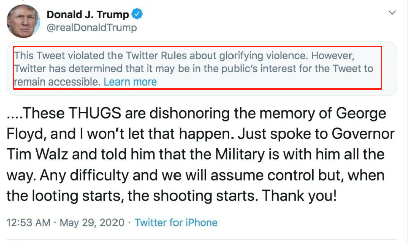This screenshot has width=408, height=244.
Task: Click the @realDonaldTrump handle
Action: pos(91,28)
